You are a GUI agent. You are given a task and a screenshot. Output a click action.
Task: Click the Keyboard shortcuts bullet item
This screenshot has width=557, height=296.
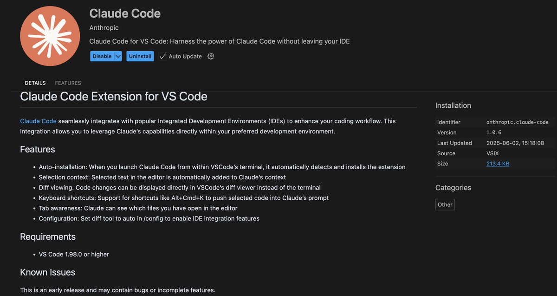(x=184, y=198)
